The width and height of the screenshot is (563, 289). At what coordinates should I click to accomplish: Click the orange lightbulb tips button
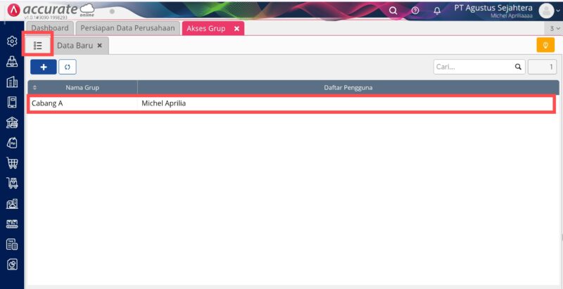pyautogui.click(x=545, y=45)
